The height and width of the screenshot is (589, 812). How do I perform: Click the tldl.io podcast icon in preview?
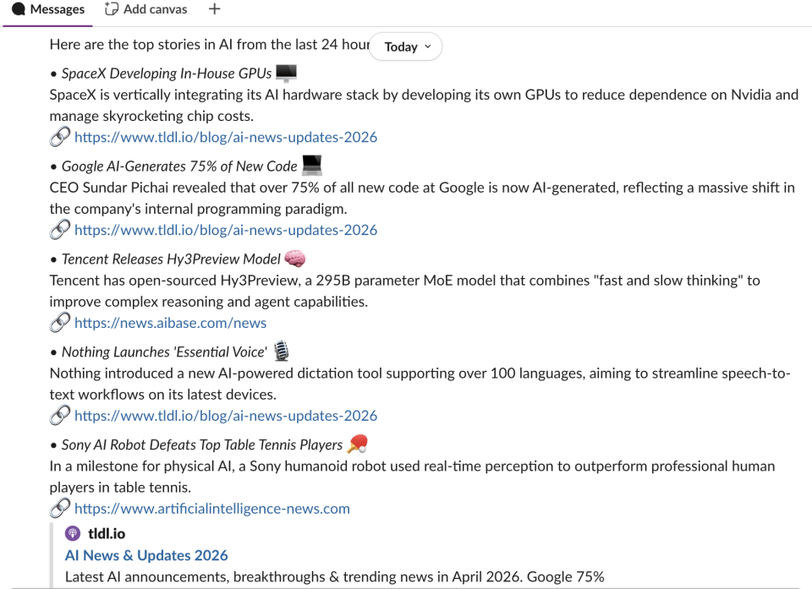73,533
